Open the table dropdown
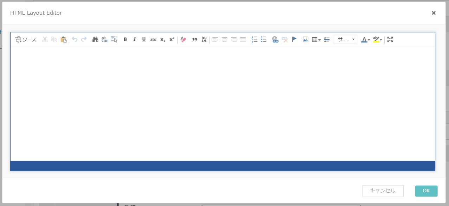Screen dimensions: 449x206 click(x=316, y=40)
